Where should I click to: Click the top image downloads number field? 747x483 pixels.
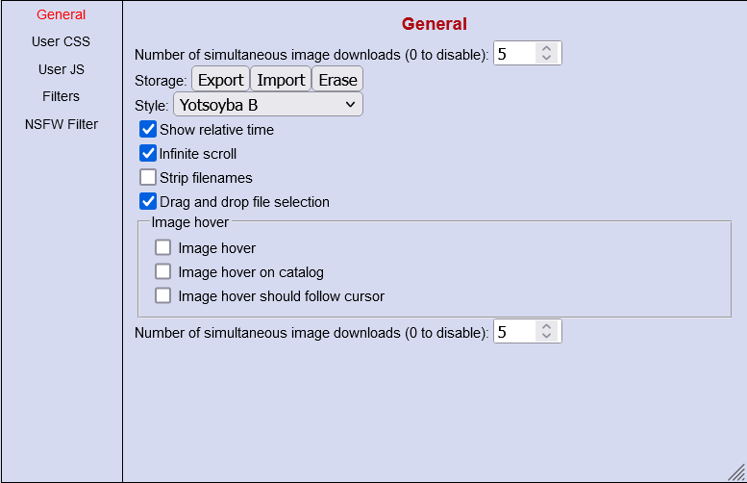click(514, 54)
